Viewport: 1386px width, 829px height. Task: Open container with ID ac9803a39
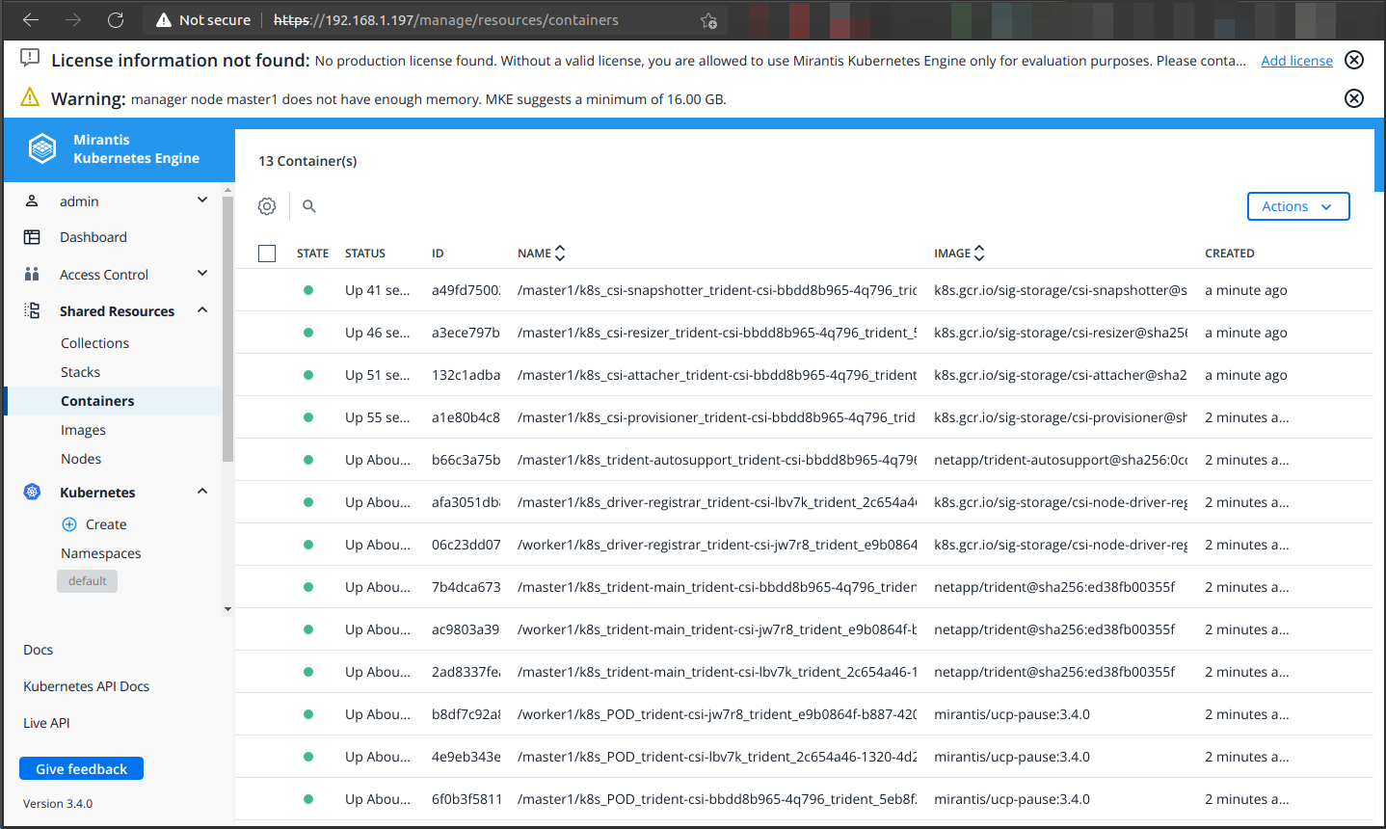466,629
